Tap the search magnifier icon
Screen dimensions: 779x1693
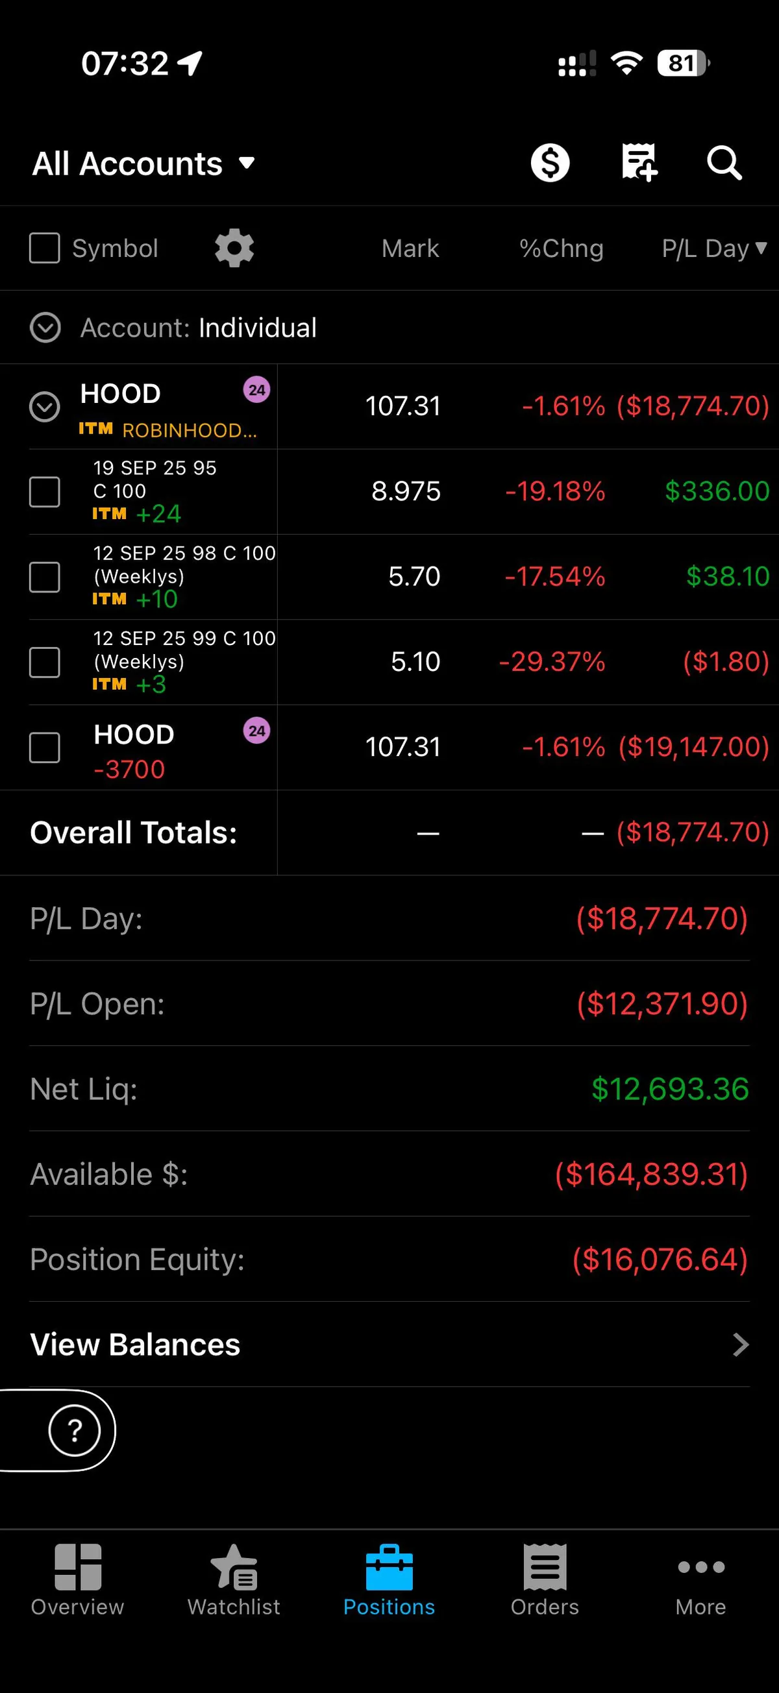pos(724,163)
